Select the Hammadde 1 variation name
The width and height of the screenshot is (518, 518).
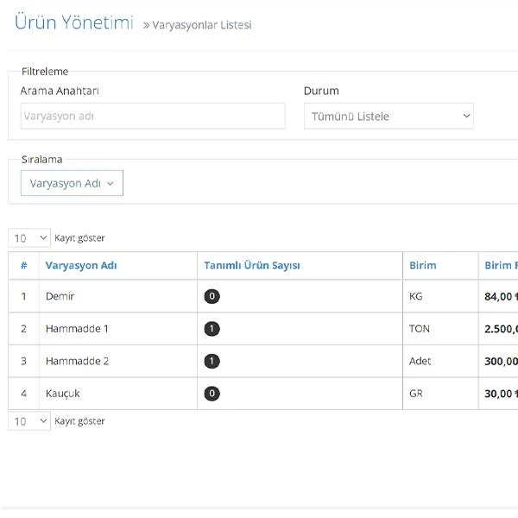pyautogui.click(x=77, y=328)
